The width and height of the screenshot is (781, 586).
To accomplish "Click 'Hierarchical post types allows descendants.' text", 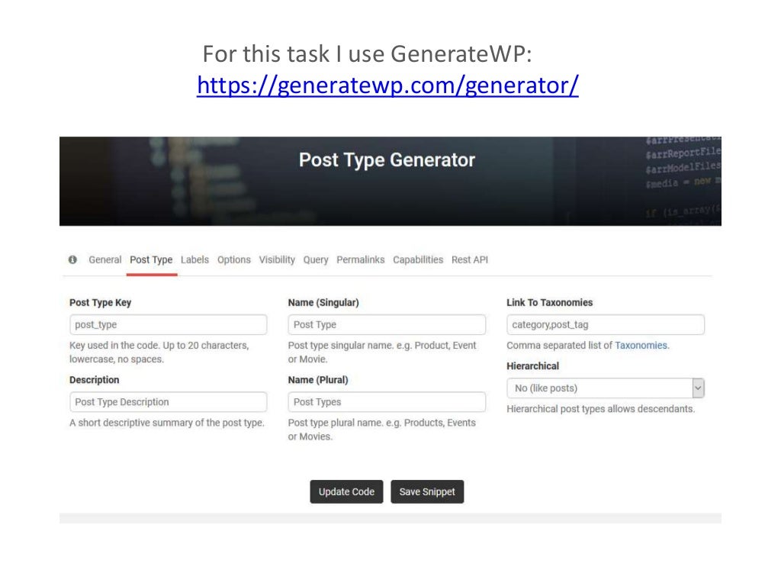I will 601,409.
